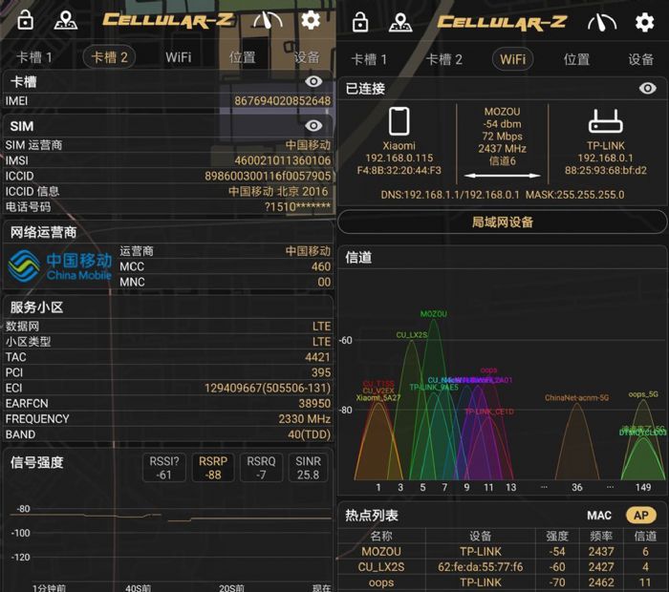This screenshot has width=669, height=592.
Task: Tap the 信道 column header in hotspot table
Action: click(x=645, y=537)
